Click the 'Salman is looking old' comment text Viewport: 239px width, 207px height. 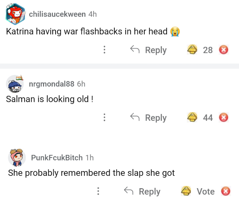[50, 99]
